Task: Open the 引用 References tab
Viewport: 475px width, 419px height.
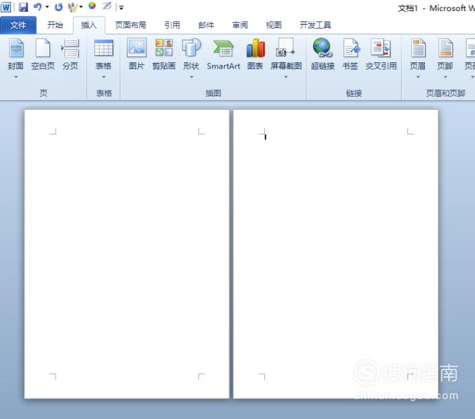Action: tap(172, 25)
